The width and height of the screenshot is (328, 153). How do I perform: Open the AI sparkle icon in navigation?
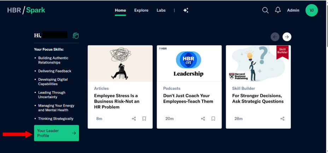186,10
